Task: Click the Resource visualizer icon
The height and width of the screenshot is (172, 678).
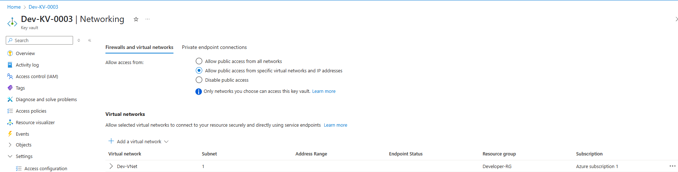Action: coord(10,122)
